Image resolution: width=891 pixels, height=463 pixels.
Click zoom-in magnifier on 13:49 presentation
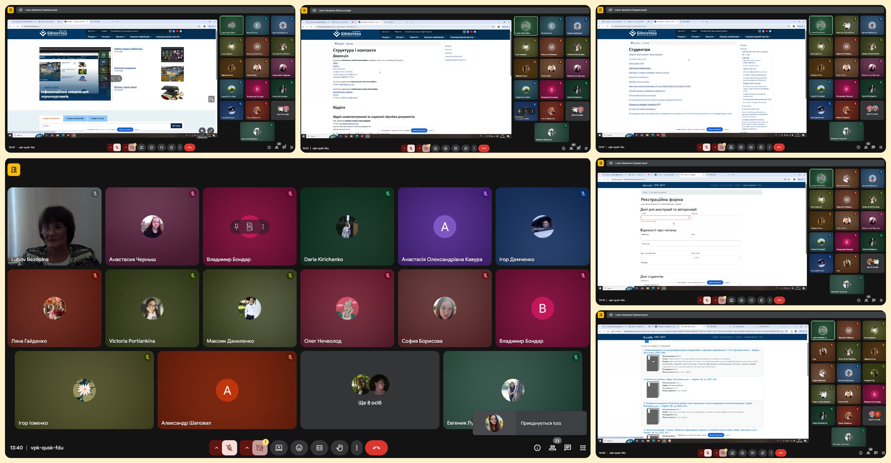pyautogui.click(x=202, y=130)
